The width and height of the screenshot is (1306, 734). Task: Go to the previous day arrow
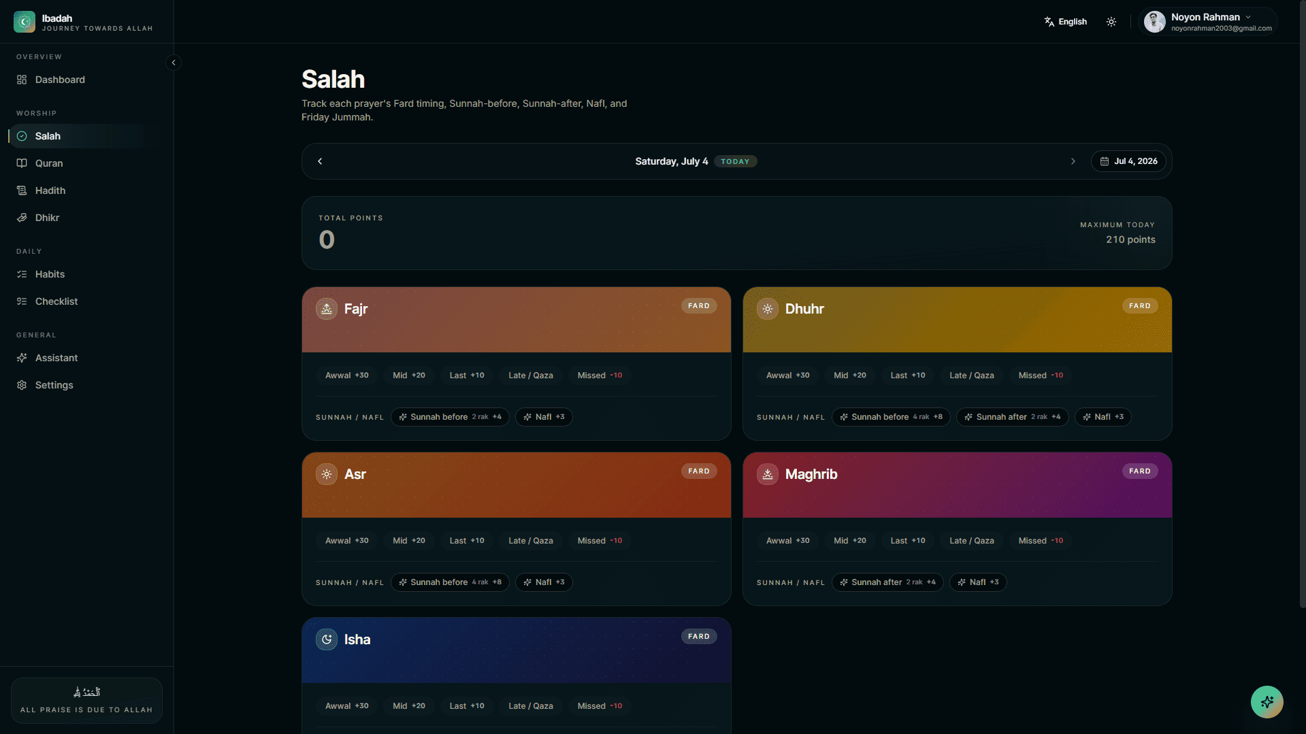click(320, 161)
